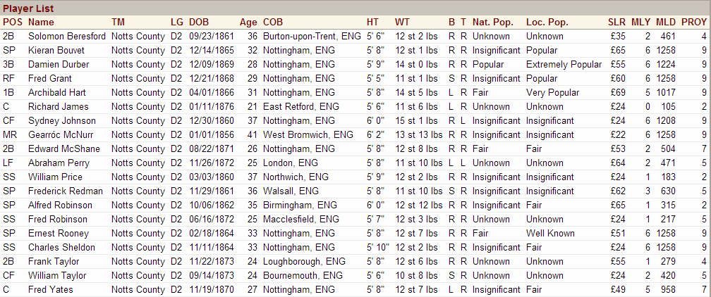Sort by Loc. Pop. column header
Viewport: 711px width, 297px height.
click(547, 23)
